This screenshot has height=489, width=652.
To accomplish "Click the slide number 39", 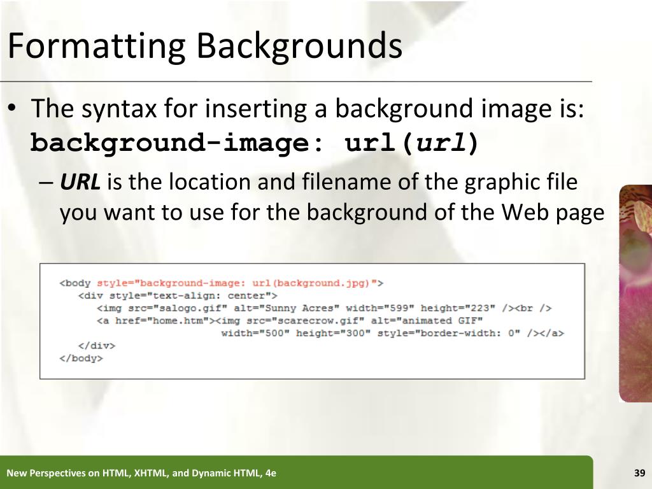I will [639, 473].
